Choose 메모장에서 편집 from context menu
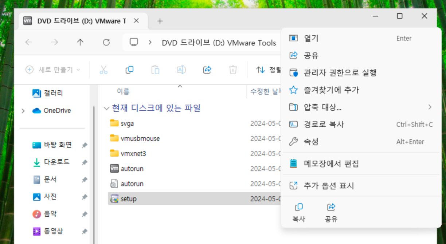 pyautogui.click(x=361, y=164)
